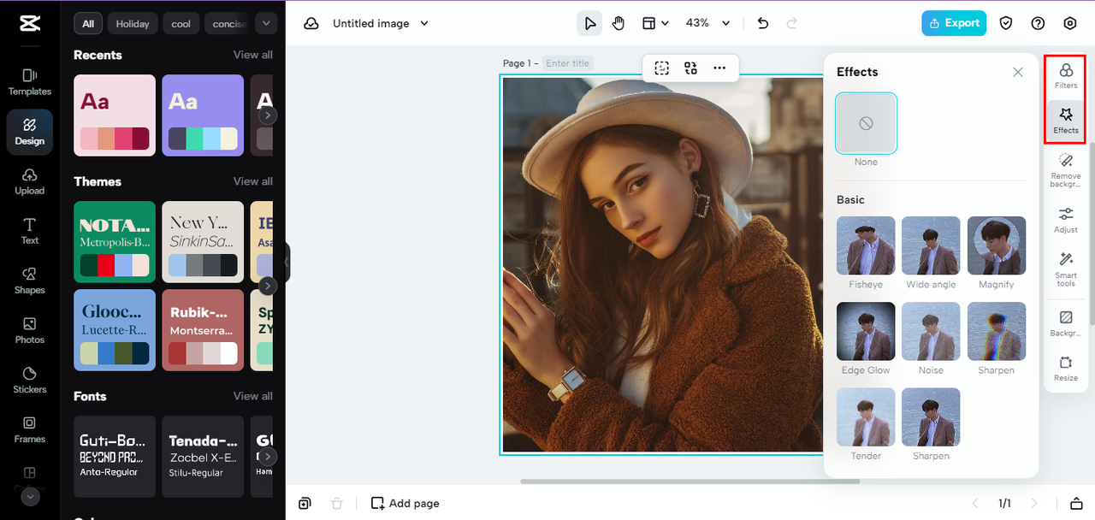The image size is (1095, 520).
Task: Click Add page button
Action: [405, 504]
